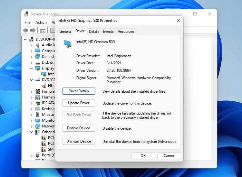This screenshot has height=177, width=242.
Task: Select the HL- drive warning icon
Action: pos(44,86)
